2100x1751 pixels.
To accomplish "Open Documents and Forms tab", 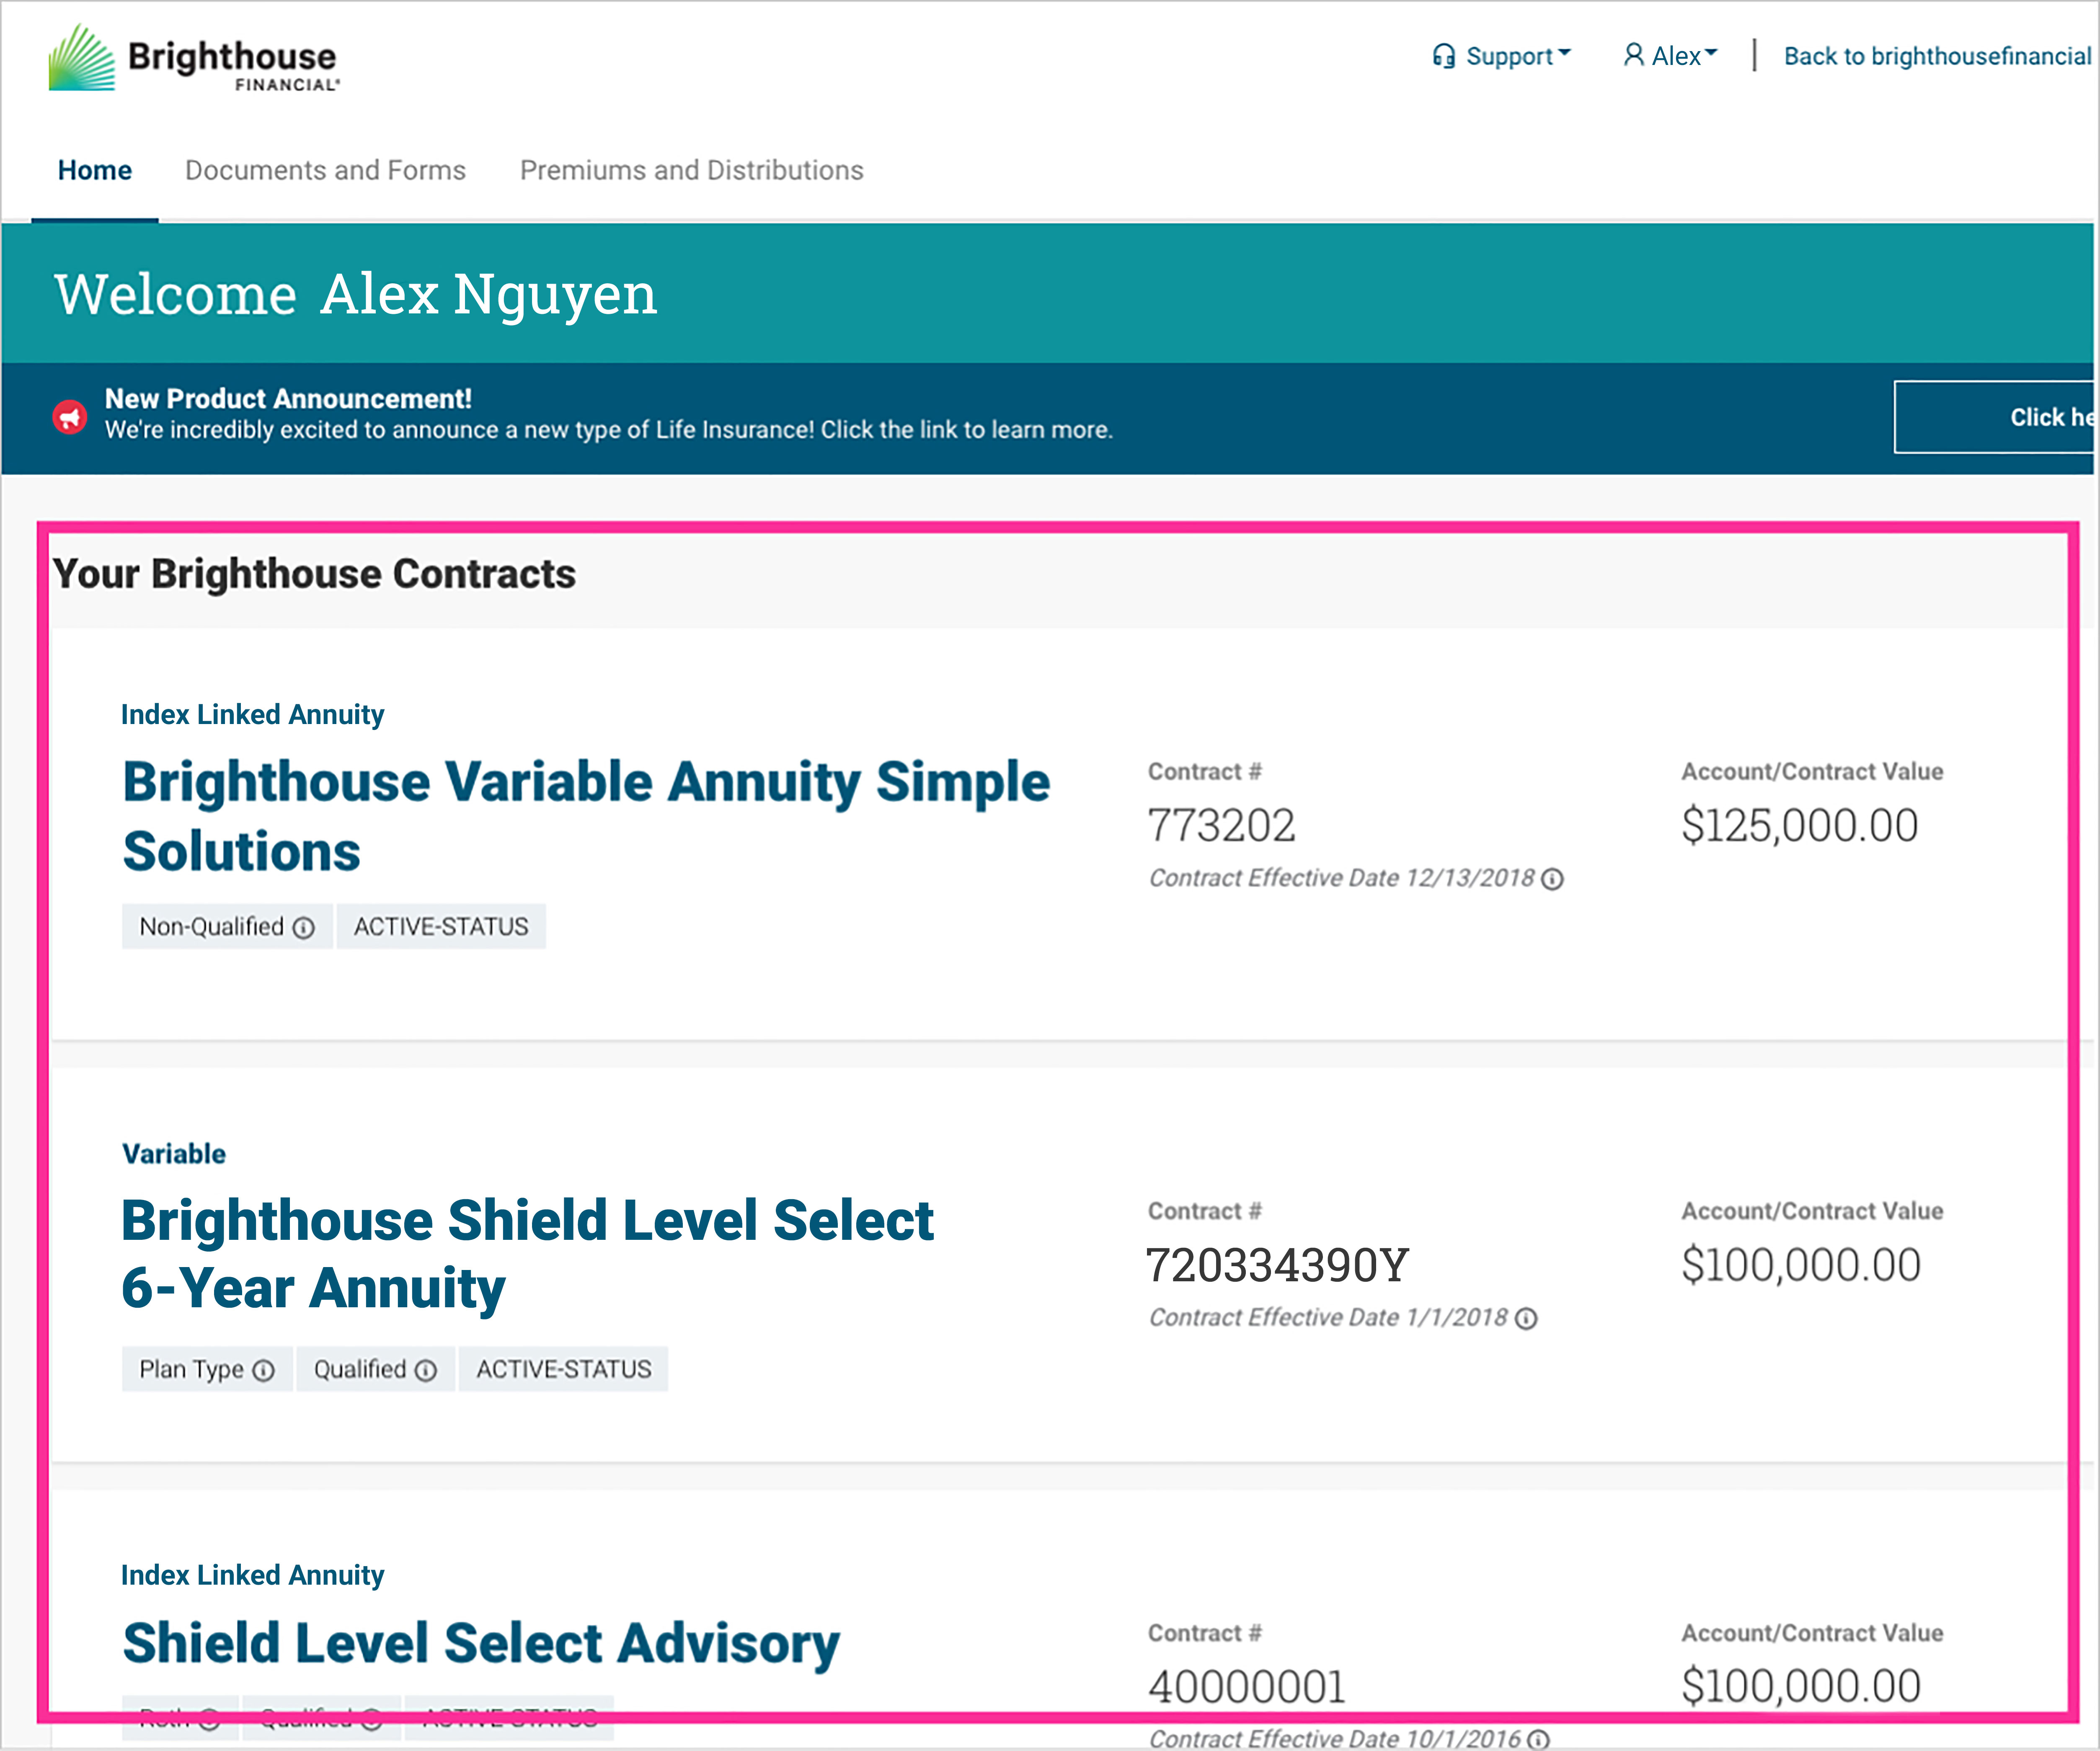I will 325,170.
